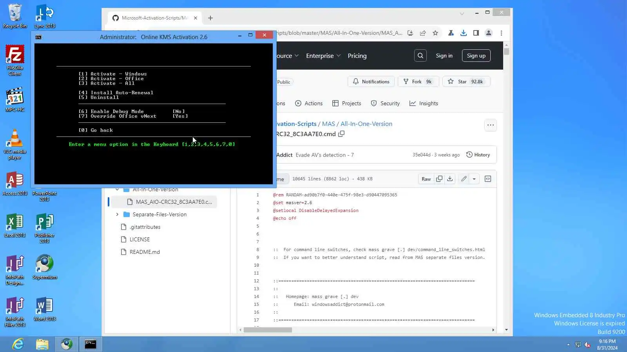Screen dimensions: 627x352
Task: Switch to the Supermium browser taskbar button
Action: (x=66, y=344)
